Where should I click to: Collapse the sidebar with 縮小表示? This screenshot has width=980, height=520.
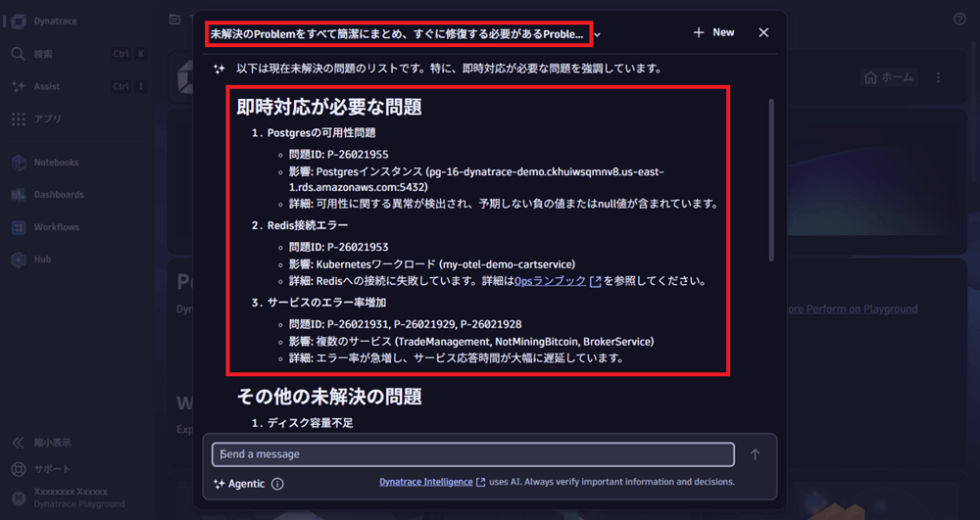tap(49, 442)
